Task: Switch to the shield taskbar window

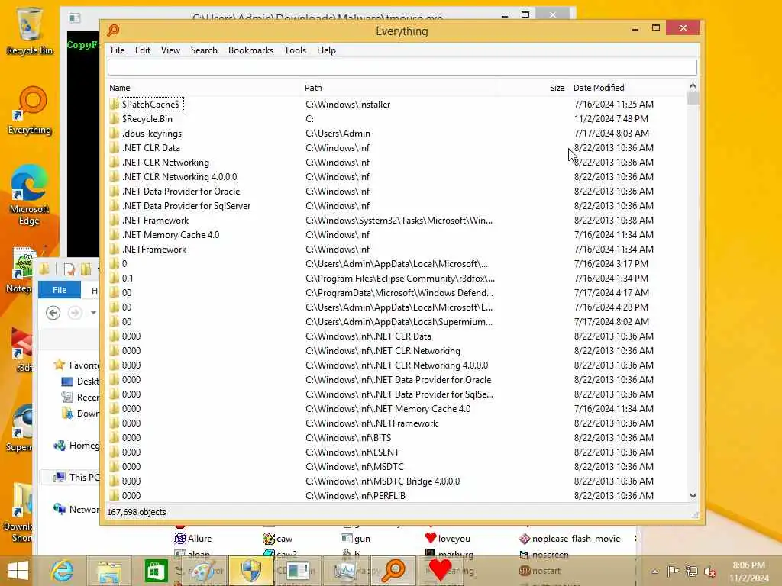Action: (250, 571)
